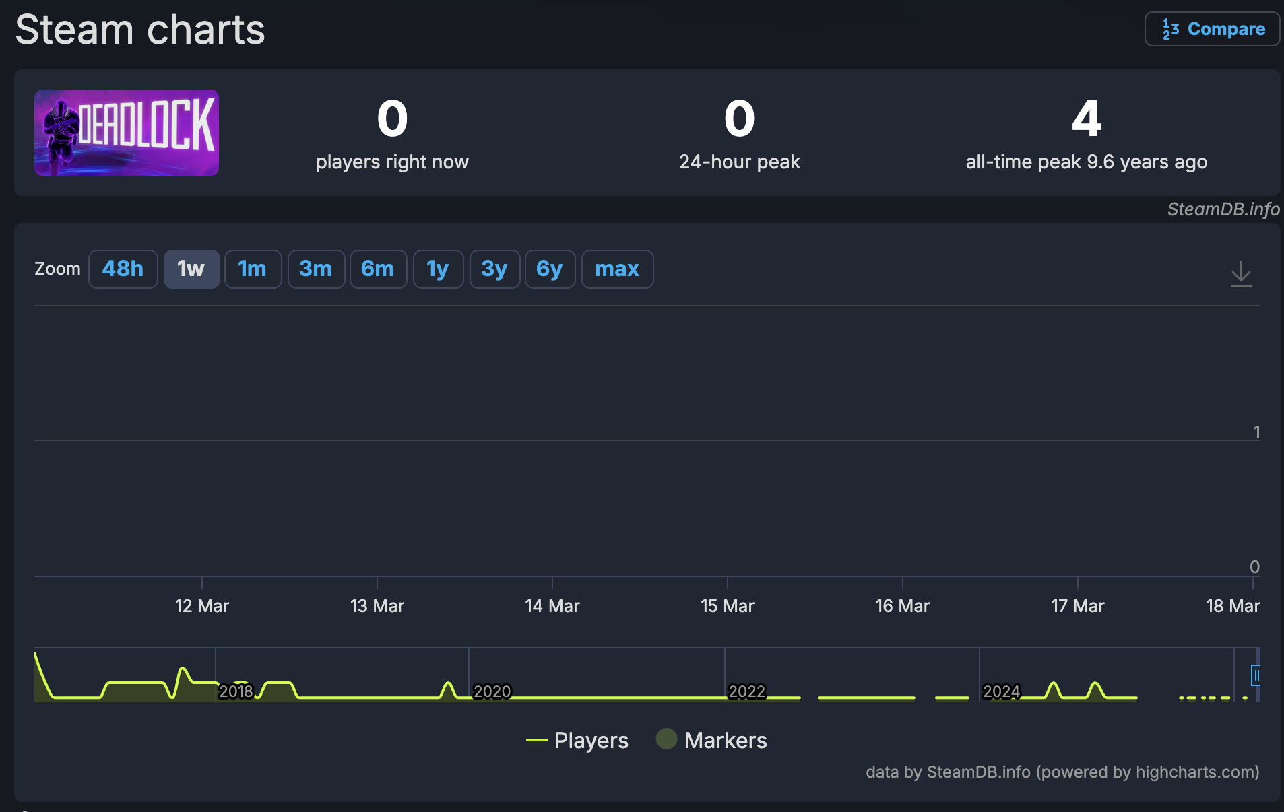The height and width of the screenshot is (812, 1284).
Task: Click the '16 Mar' axis label
Action: click(x=903, y=606)
